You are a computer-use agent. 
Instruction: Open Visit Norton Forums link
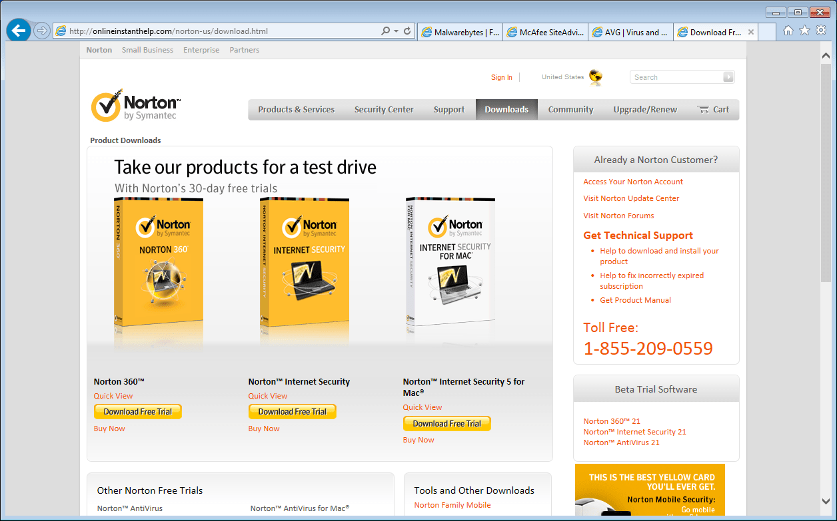pos(618,216)
